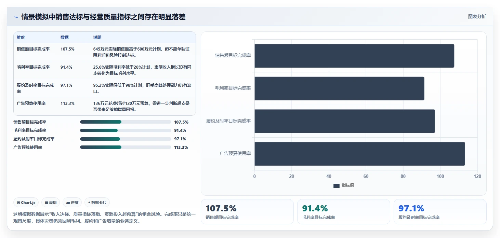Click table cell 履约及时率目标完成率
Viewport: 500px width, 238px height.
click(35, 88)
